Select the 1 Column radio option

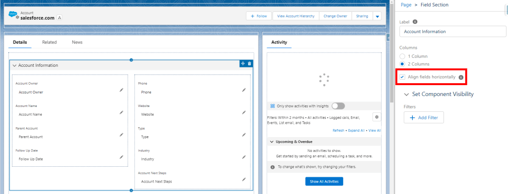tap(403, 56)
